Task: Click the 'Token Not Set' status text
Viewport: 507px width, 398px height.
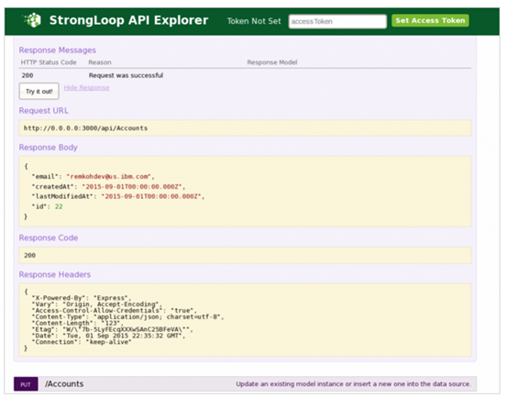Action: click(x=254, y=21)
